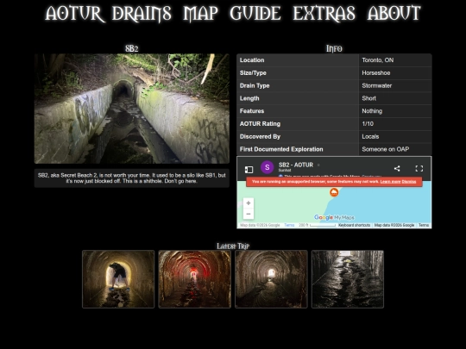Open the MAP menu item
The height and width of the screenshot is (349, 466).
200,13
